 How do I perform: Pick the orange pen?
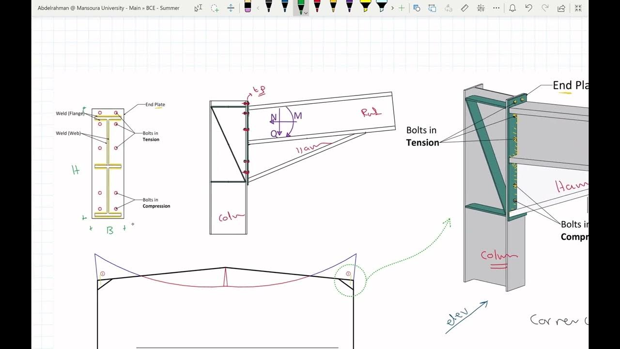point(333,6)
